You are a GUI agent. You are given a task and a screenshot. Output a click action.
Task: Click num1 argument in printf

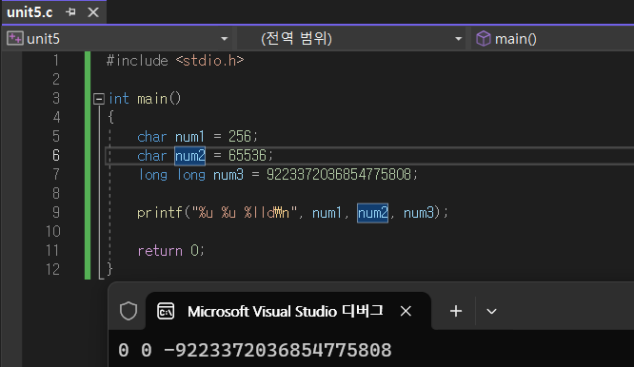pos(327,213)
